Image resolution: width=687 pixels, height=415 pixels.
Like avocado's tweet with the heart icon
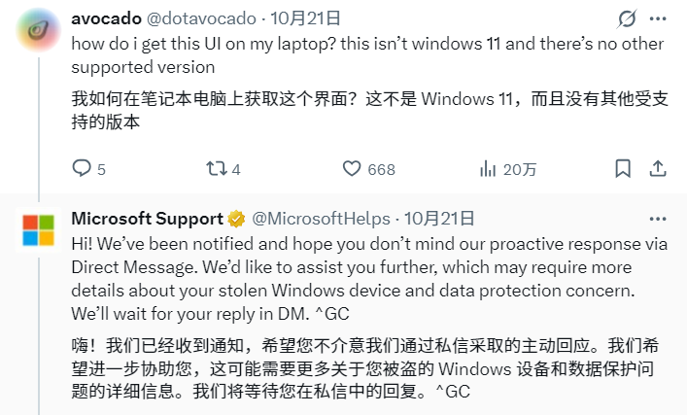point(353,169)
